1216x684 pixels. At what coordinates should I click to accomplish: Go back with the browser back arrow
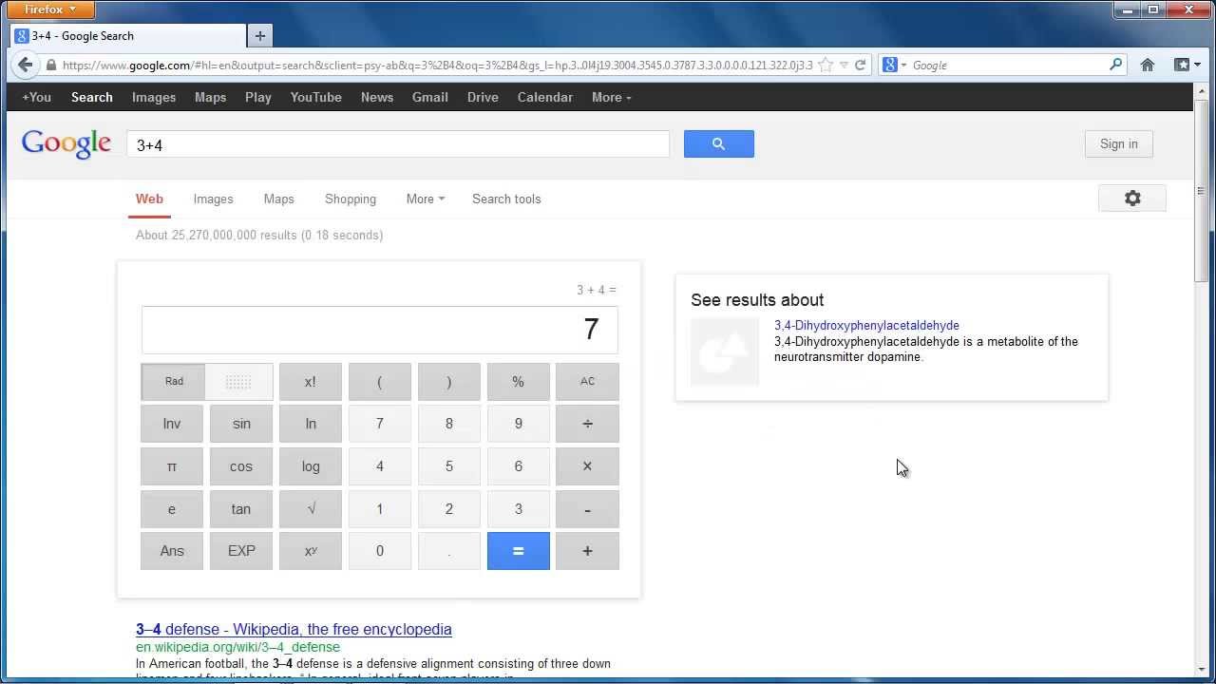(x=25, y=65)
